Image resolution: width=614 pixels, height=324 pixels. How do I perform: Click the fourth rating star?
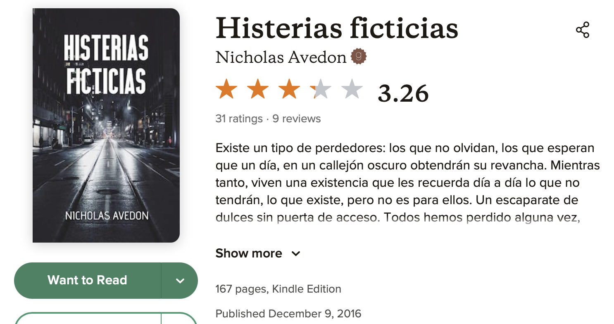(321, 90)
